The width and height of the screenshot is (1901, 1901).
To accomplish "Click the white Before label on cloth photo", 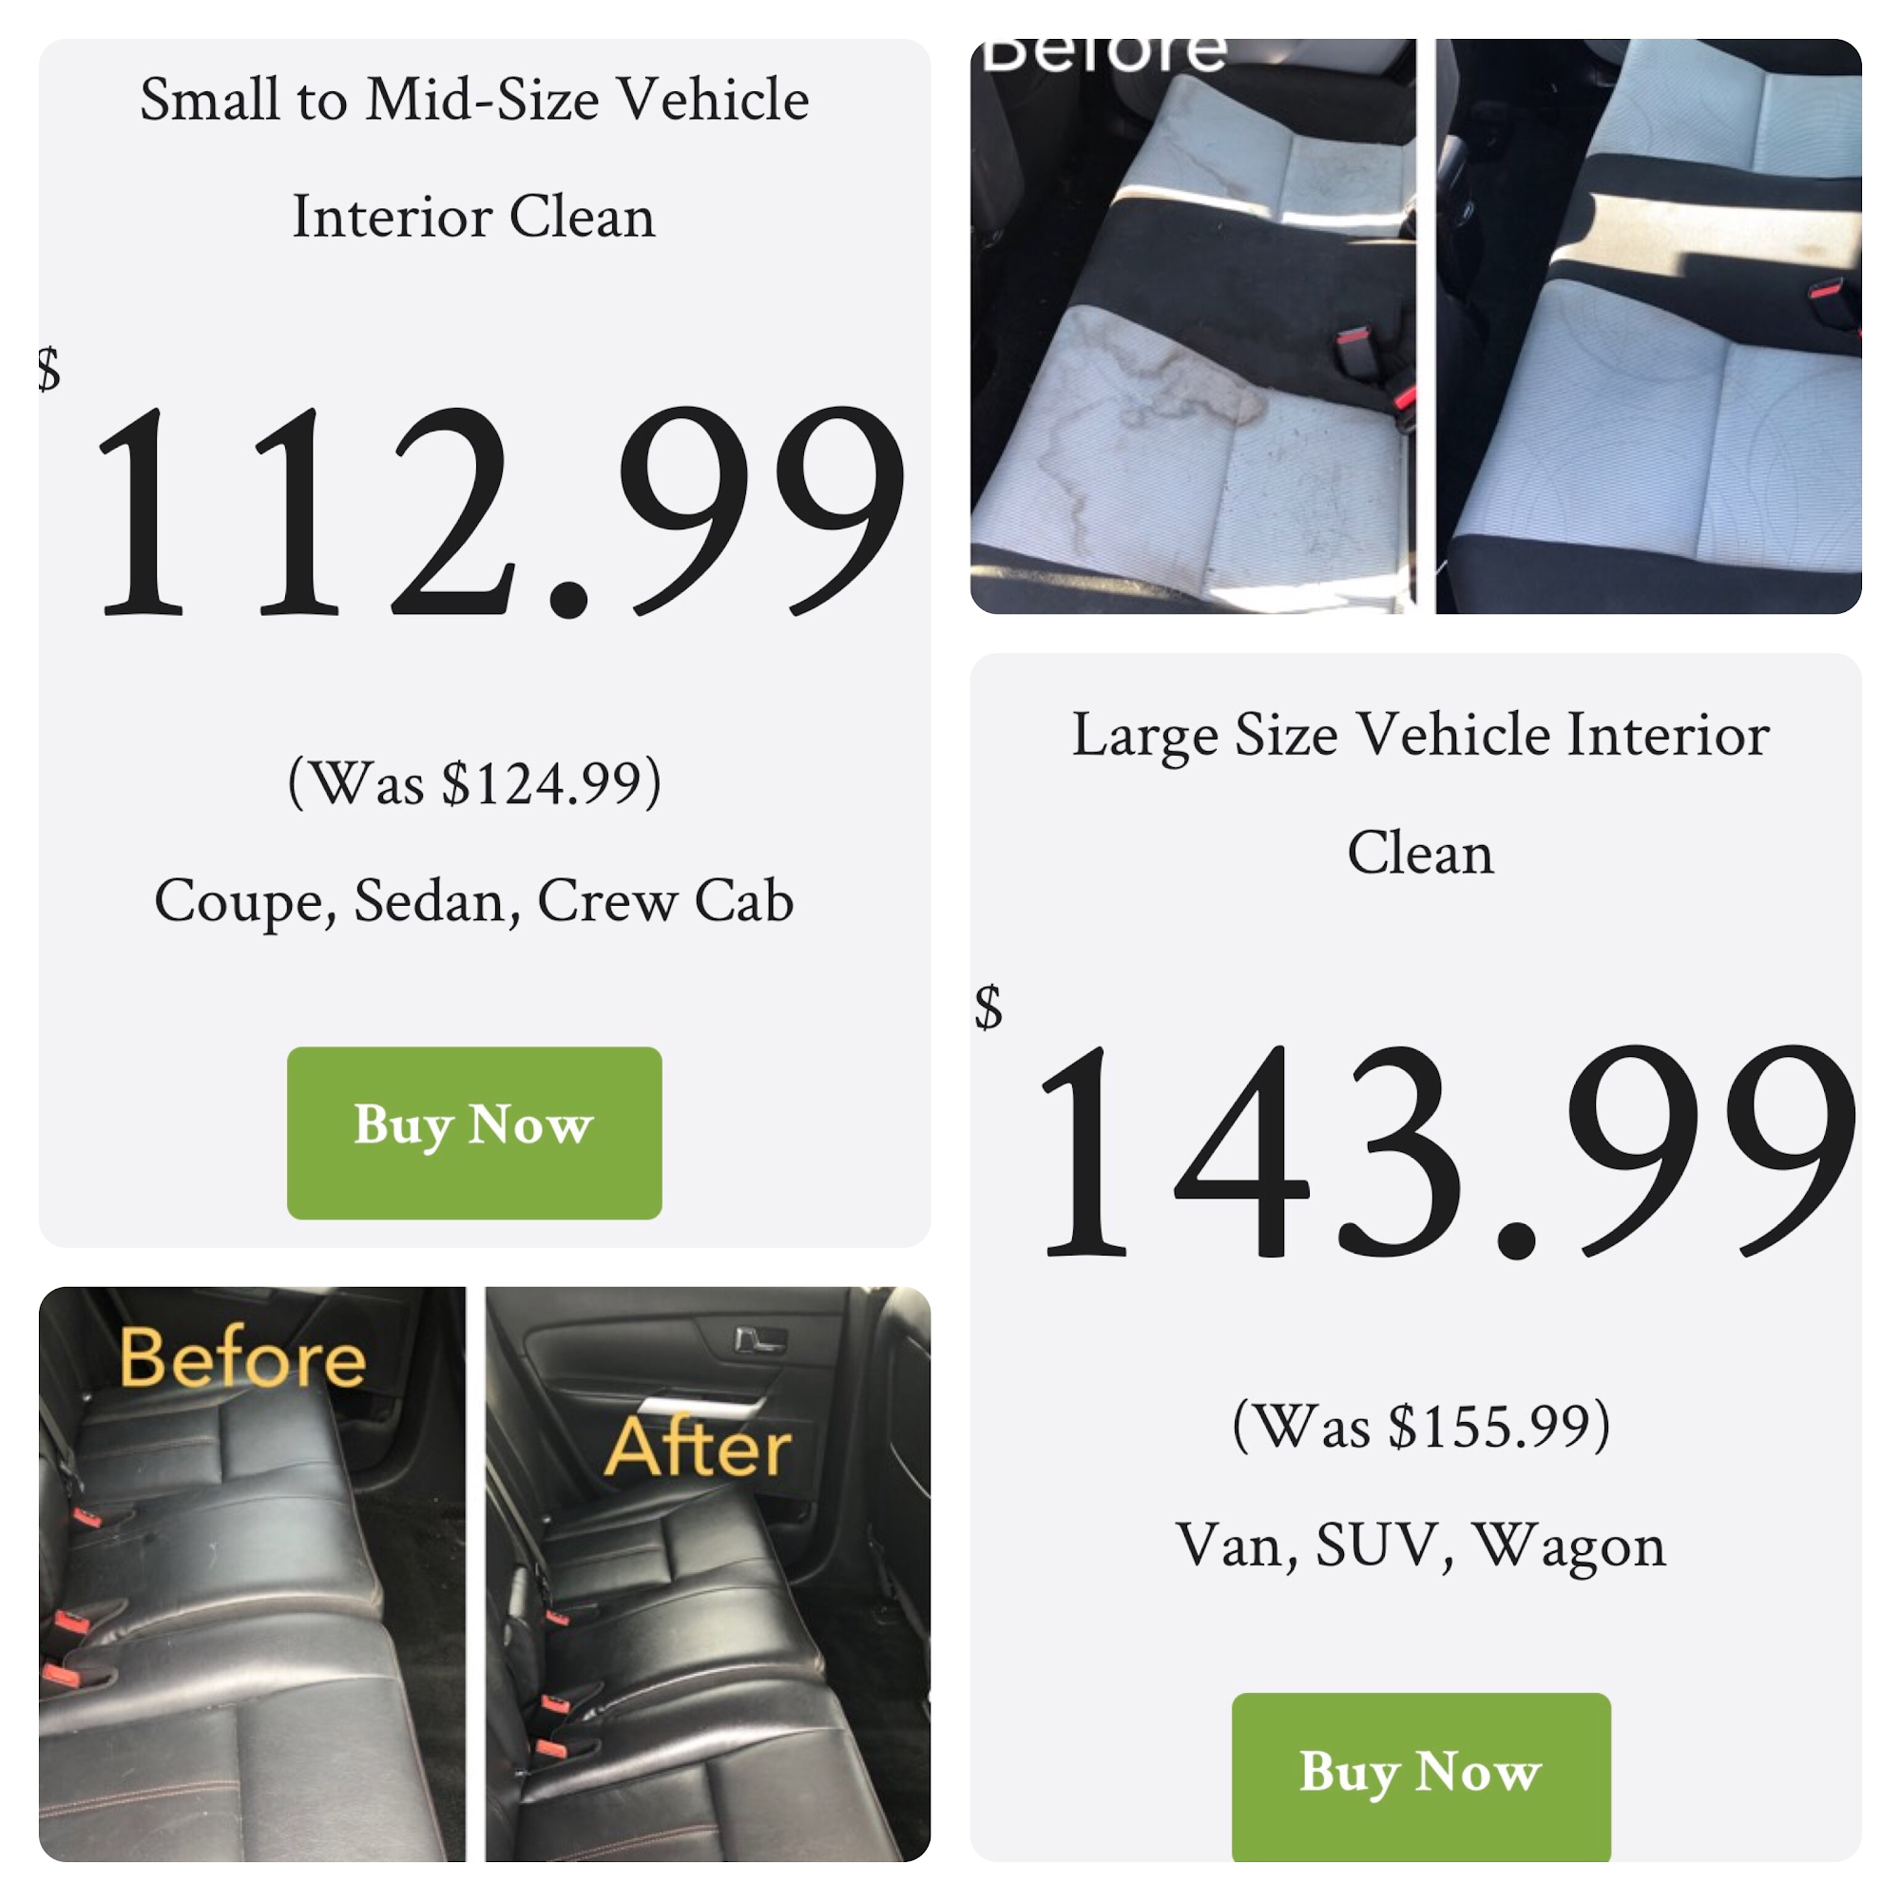I will pyautogui.click(x=1104, y=55).
